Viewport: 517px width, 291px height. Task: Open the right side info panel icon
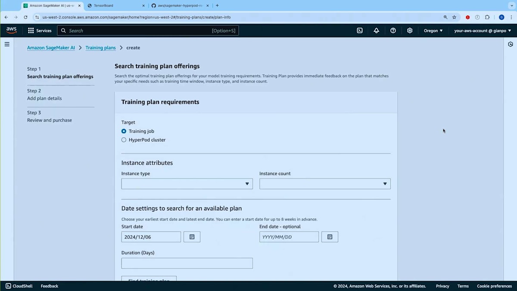tap(511, 44)
